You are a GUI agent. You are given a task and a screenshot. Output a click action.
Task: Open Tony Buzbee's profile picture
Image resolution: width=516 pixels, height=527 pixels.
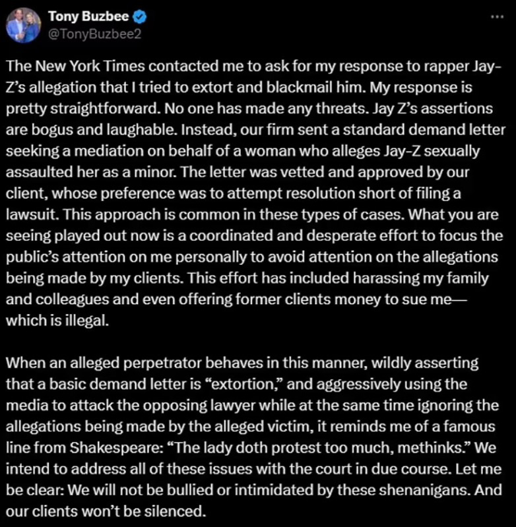[25, 25]
